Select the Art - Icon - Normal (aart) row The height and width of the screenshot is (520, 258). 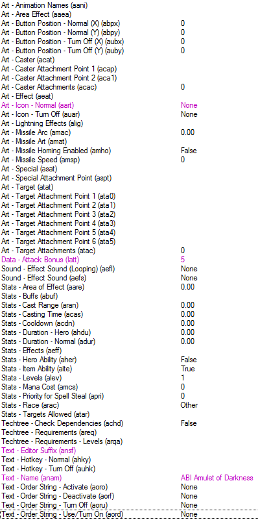click(129, 105)
